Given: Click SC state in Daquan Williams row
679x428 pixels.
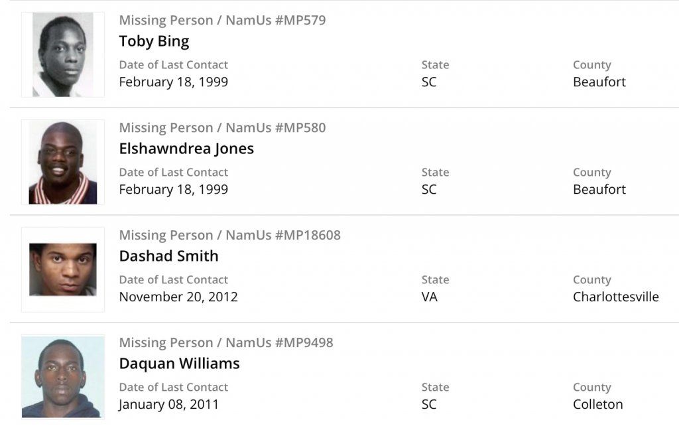Looking at the screenshot, I should point(429,404).
